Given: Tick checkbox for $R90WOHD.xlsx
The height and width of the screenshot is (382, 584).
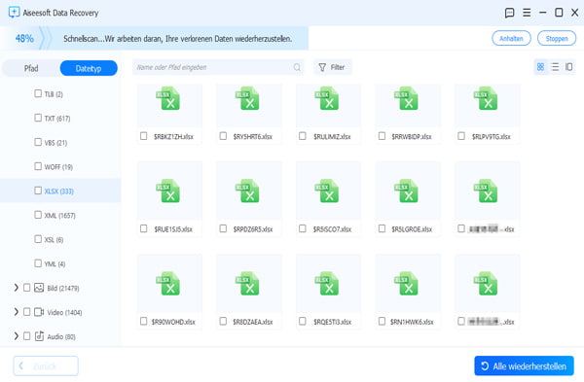Looking at the screenshot, I should pyautogui.click(x=143, y=321).
